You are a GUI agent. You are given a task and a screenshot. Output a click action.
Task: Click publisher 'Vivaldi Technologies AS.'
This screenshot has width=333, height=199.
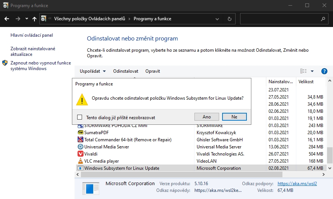point(221,154)
